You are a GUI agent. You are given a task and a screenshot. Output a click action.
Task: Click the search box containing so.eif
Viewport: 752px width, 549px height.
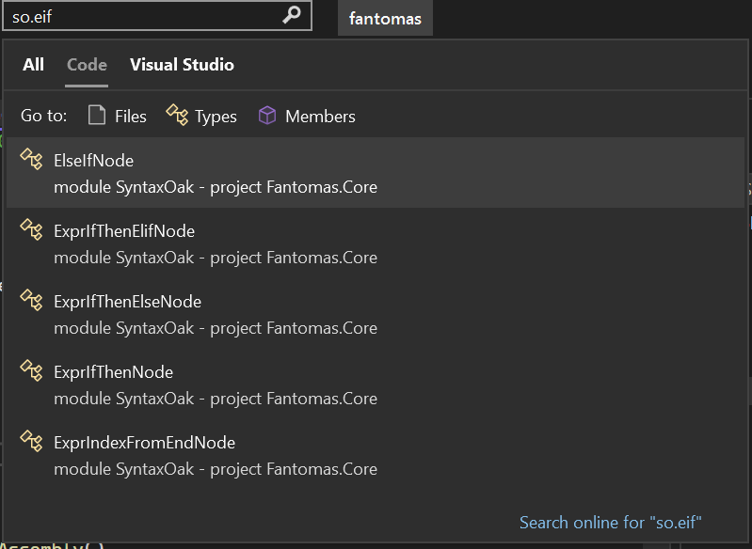141,16
